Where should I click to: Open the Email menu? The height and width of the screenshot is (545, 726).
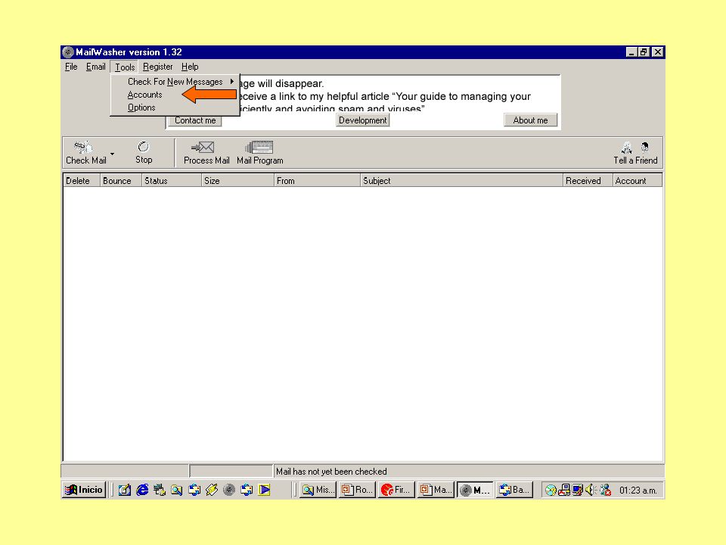point(96,67)
